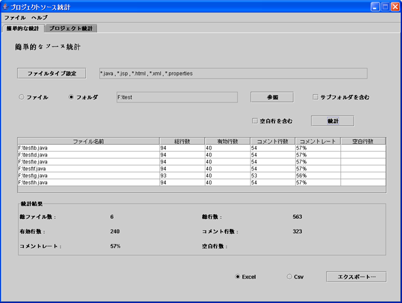The width and height of the screenshot is (402, 303).
Task: Click the コメントレート column header
Action: point(318,141)
